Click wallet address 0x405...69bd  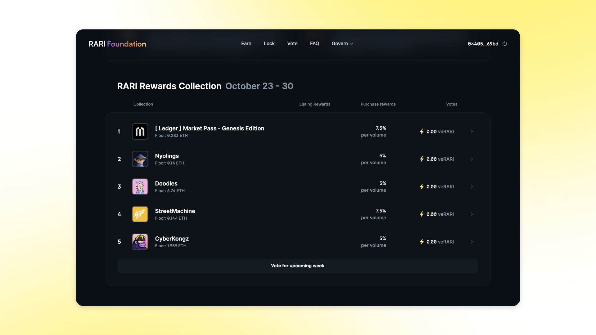pos(483,44)
